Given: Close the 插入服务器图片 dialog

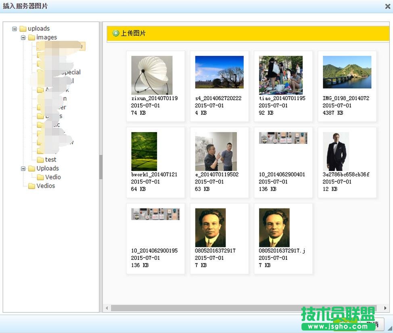Looking at the screenshot, I should click(x=387, y=6).
